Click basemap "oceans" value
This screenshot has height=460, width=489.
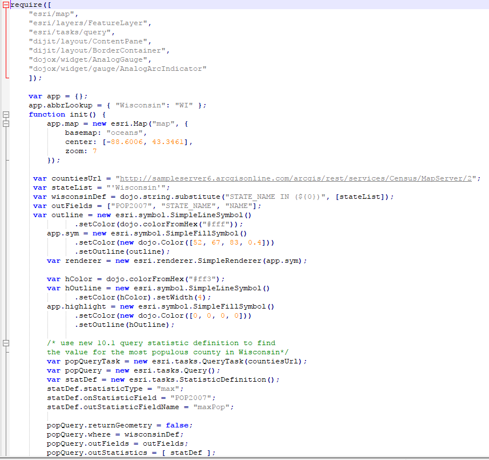(125, 133)
